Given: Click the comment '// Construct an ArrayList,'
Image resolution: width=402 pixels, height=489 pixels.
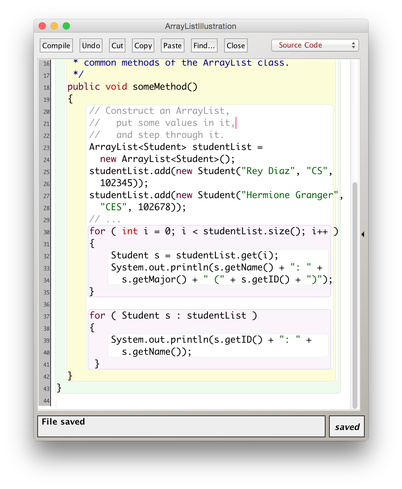Looking at the screenshot, I should 159,111.
